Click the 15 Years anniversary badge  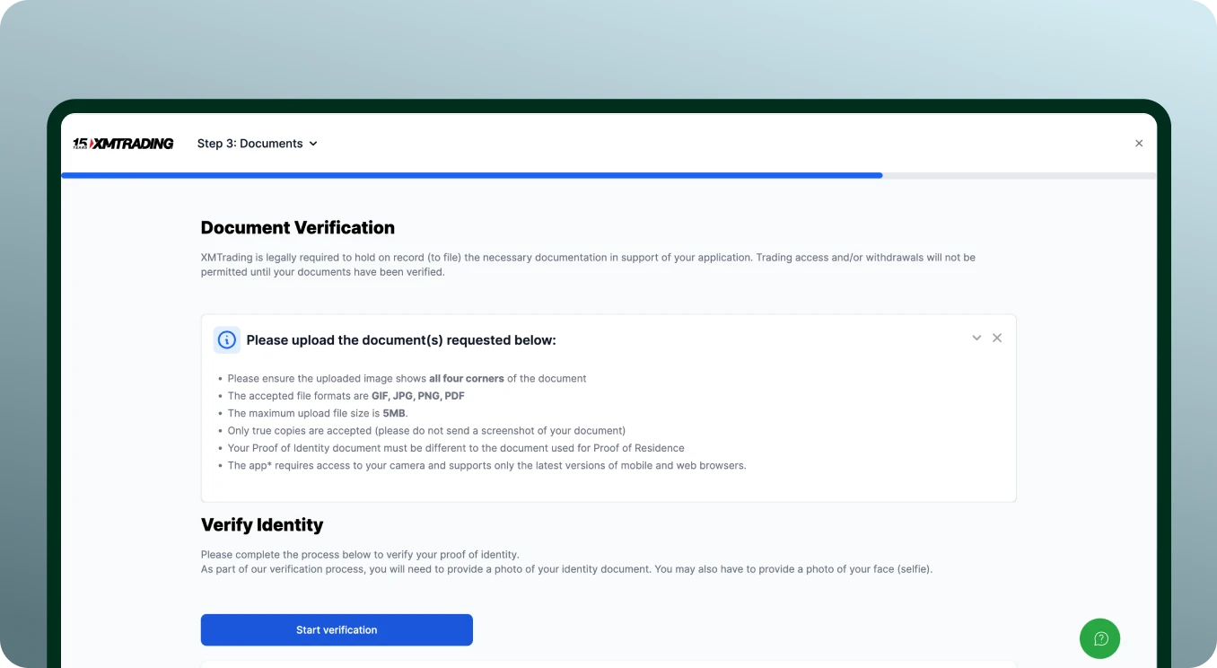81,143
